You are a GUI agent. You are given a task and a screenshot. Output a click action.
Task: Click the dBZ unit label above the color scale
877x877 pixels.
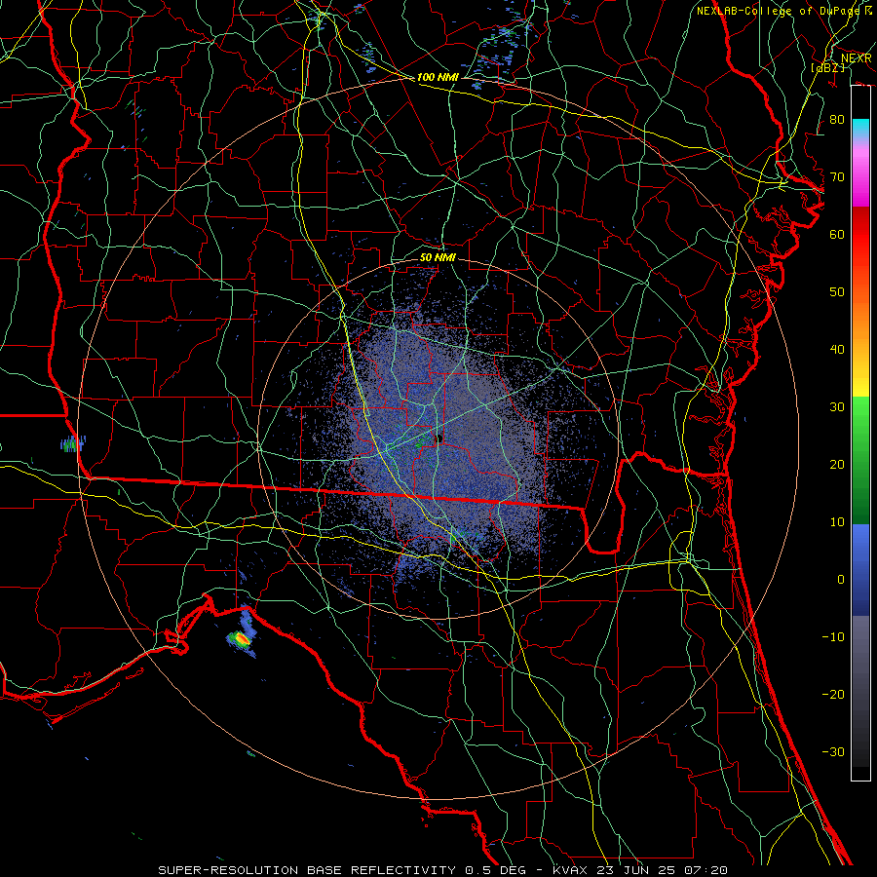(828, 67)
